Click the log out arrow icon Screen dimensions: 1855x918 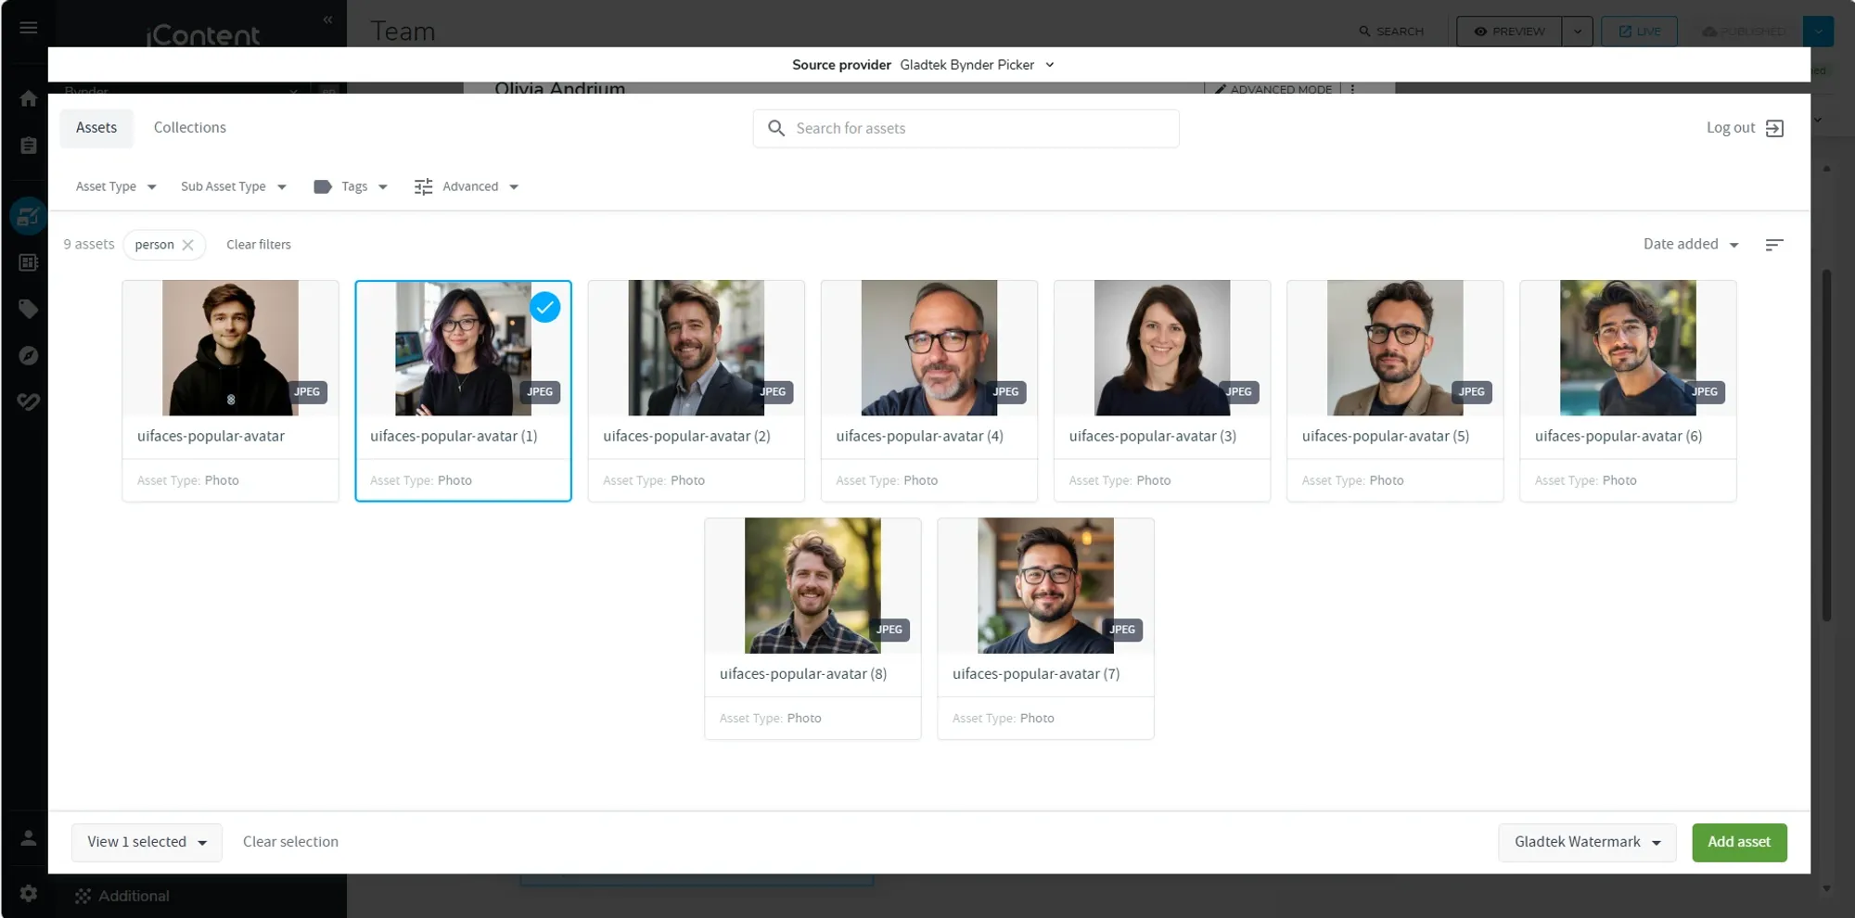coord(1774,128)
